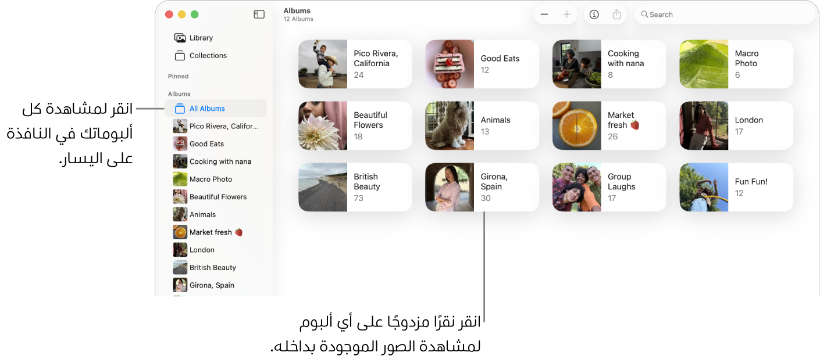Screen dimensions: 820x363
Task: Select Macro Photo in the sidebar
Action: [216, 179]
